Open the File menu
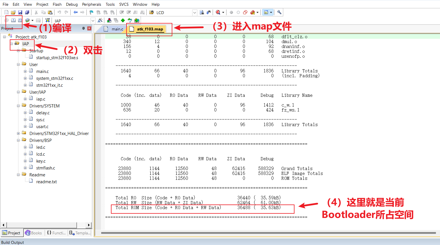This screenshot has height=245, width=440. pyautogui.click(x=5, y=4)
